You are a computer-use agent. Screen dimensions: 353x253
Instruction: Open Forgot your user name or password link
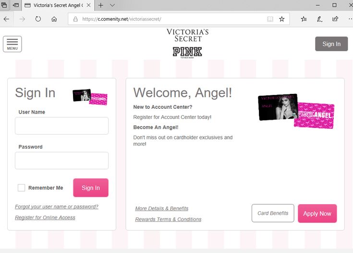[57, 207]
